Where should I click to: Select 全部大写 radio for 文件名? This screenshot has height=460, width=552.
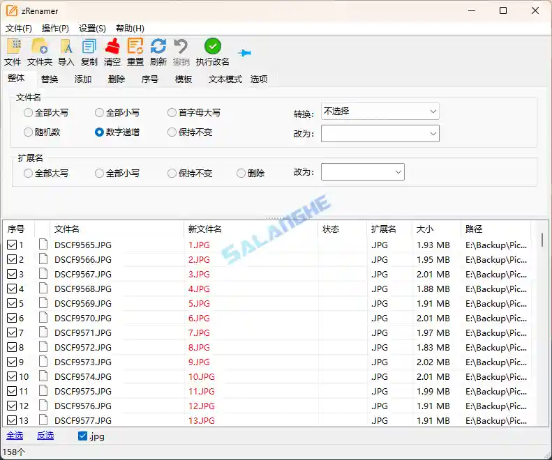click(28, 112)
